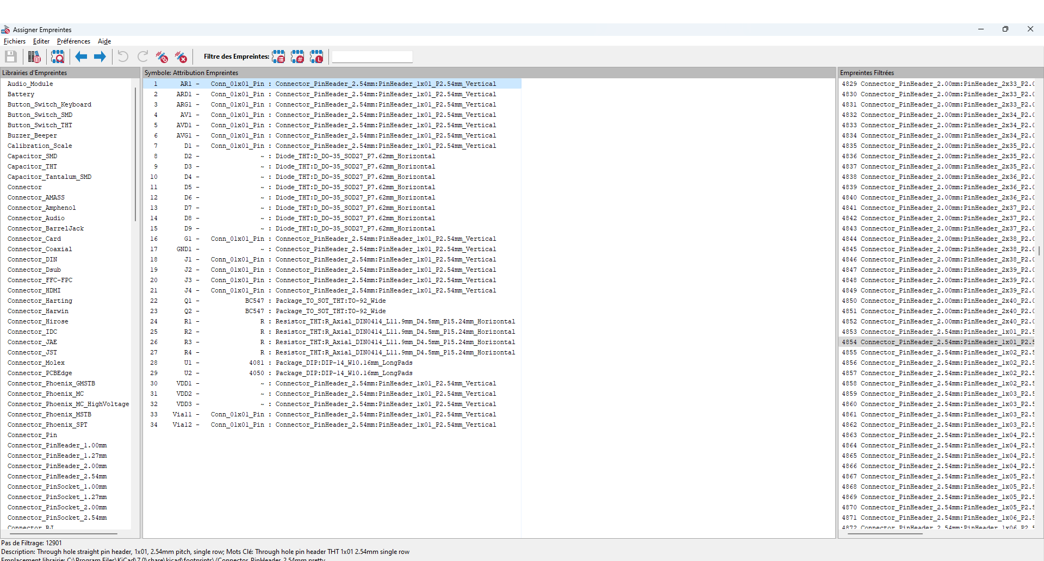Select footprint number 4855 in filtered list
Image resolution: width=1044 pixels, height=561 pixels.
[935, 352]
